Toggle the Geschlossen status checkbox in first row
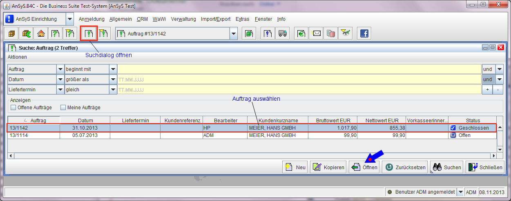This screenshot has width=511, height=201. [x=453, y=128]
